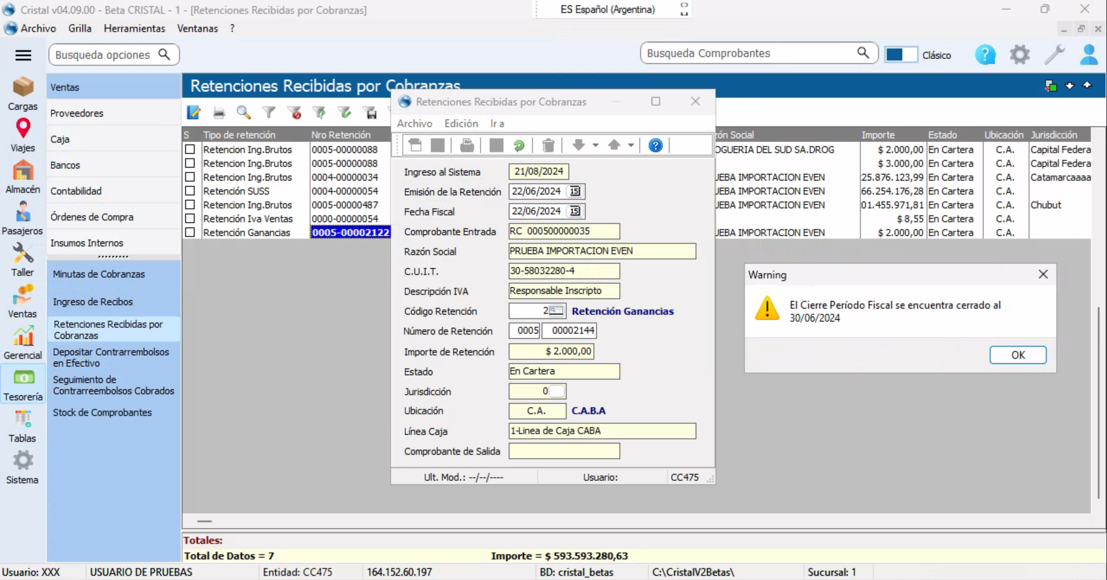The image size is (1107, 580).
Task: Click the blue help icon in dialog toolbar
Action: pos(655,146)
